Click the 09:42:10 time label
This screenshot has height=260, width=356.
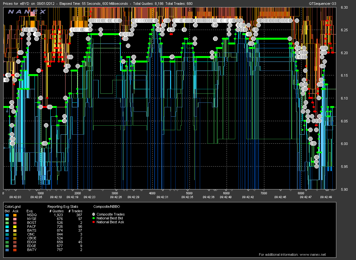click(56, 197)
